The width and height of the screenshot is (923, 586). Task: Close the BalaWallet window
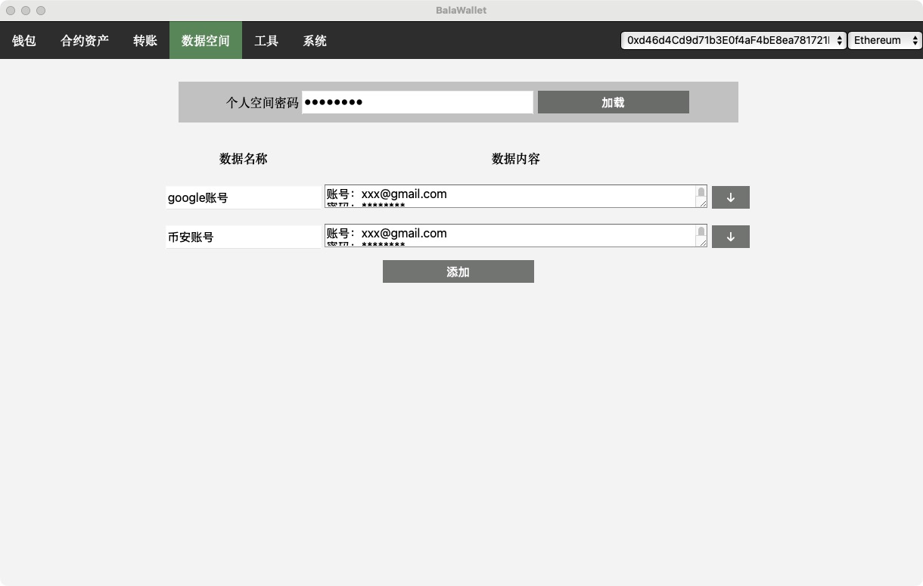(11, 11)
